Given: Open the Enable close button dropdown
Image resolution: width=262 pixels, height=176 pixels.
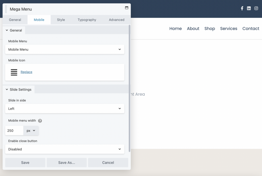Looking at the screenshot, I should [x=65, y=149].
